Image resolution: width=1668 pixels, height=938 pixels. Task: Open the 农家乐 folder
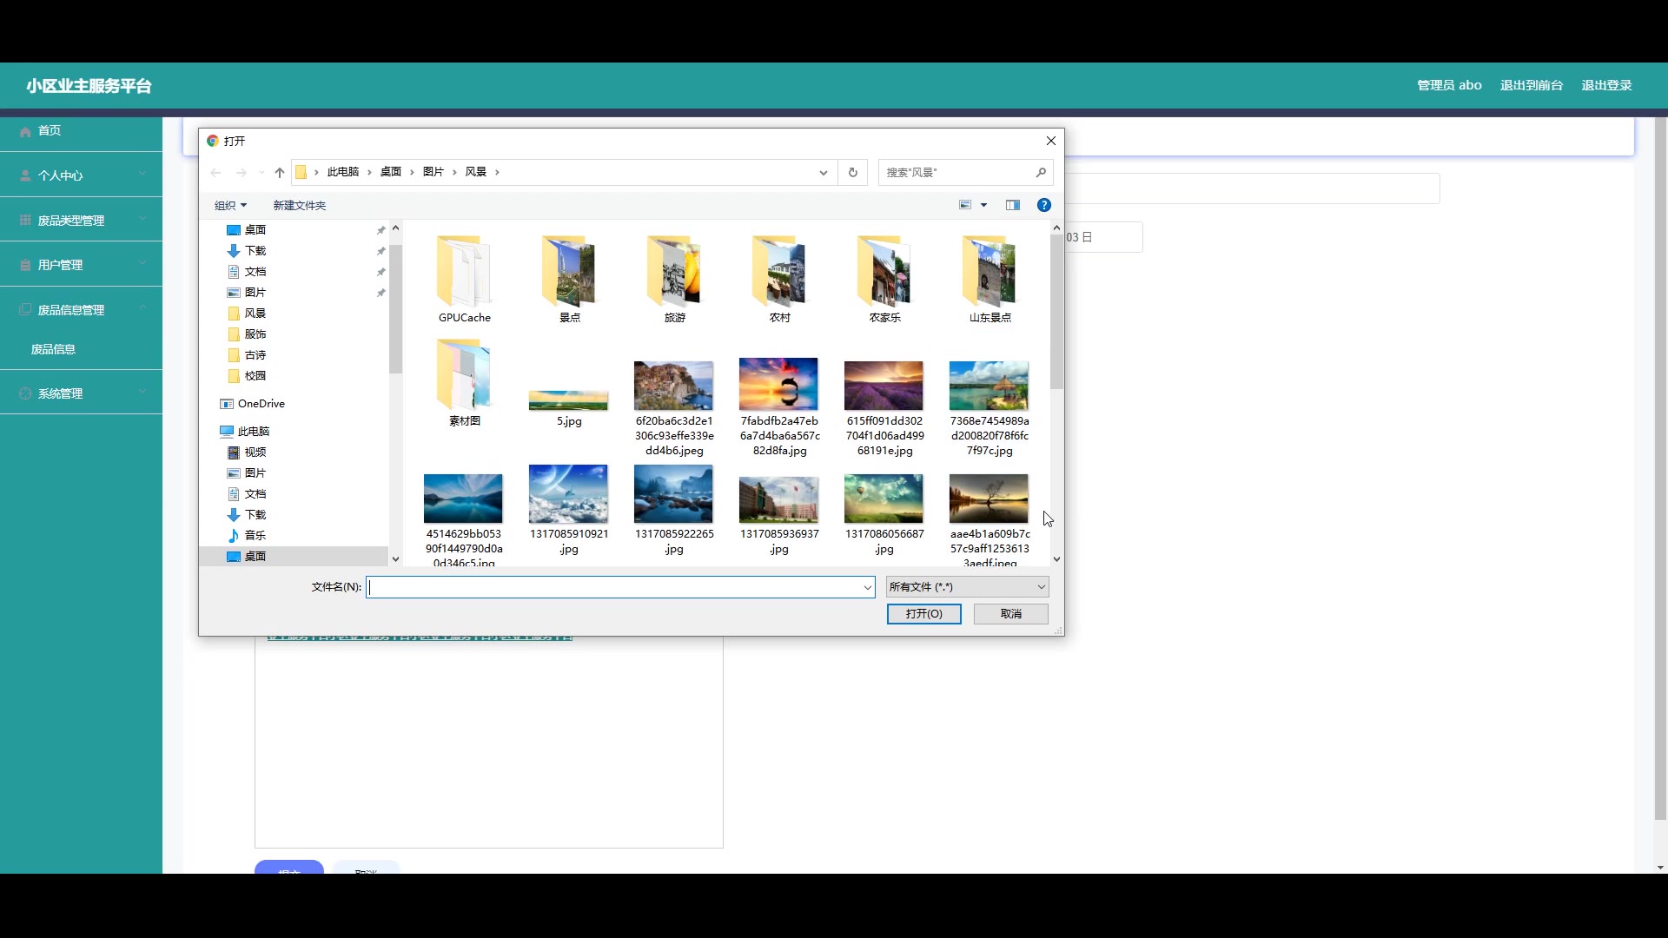[x=885, y=280]
